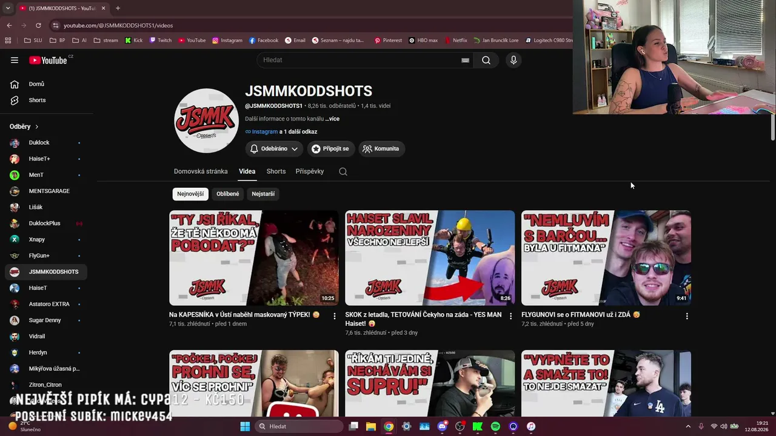Open the stream bookmarks folder
776x436 pixels.
point(106,41)
